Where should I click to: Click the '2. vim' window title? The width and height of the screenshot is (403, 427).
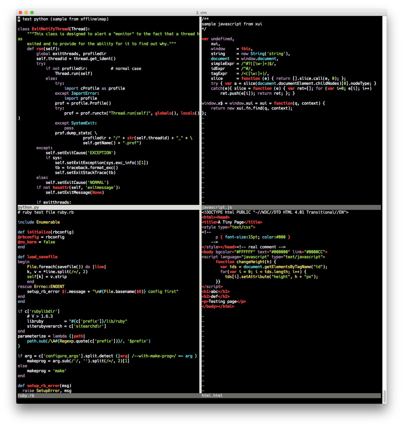pos(201,13)
